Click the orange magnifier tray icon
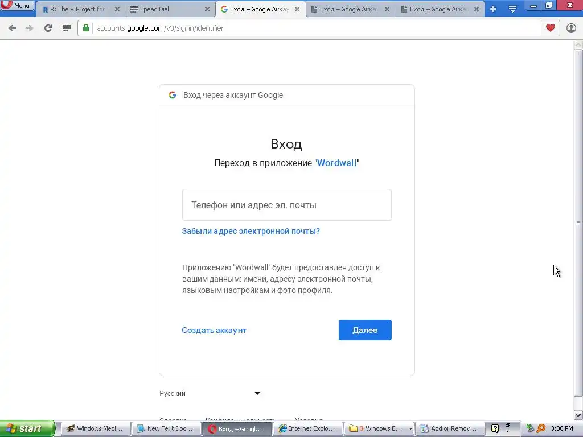 point(541,428)
